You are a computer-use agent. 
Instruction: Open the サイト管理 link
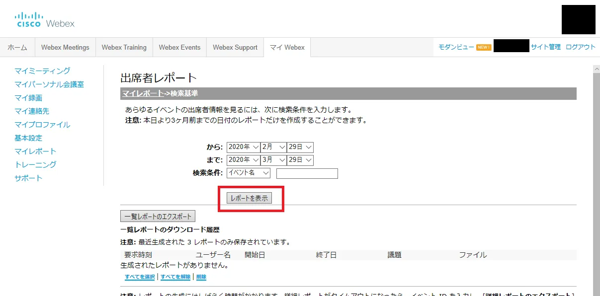pyautogui.click(x=545, y=47)
